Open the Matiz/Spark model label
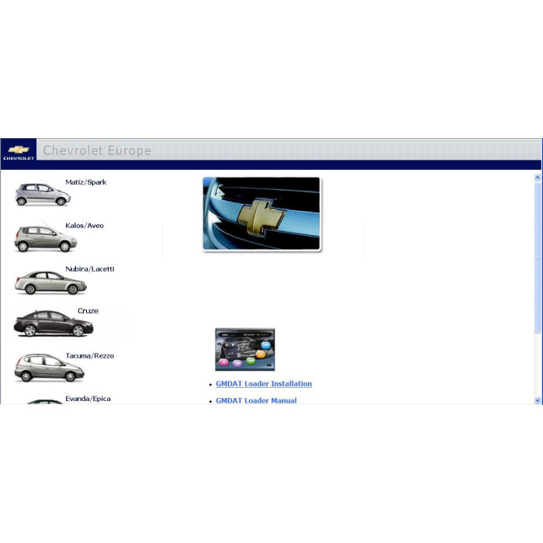The height and width of the screenshot is (543, 543). (86, 182)
